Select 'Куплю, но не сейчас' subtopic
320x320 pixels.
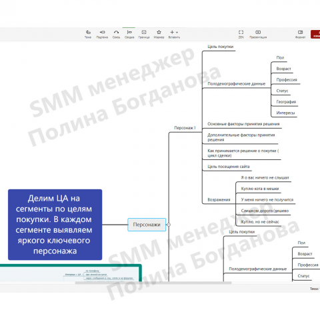[x=260, y=222]
